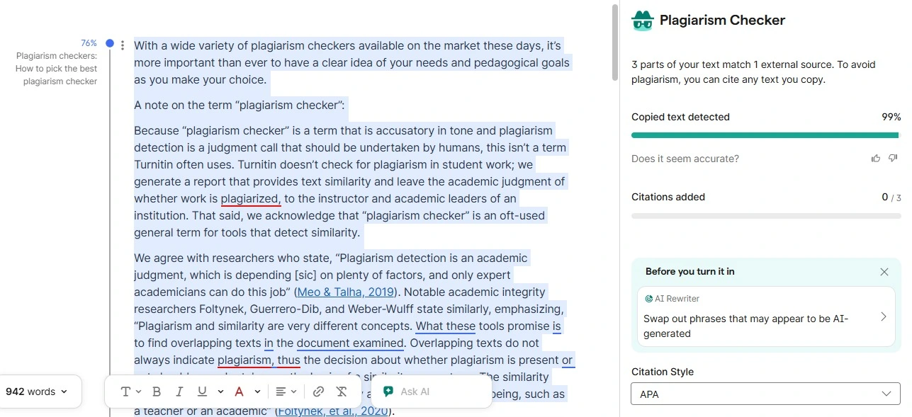
Task: Give thumbs down for detection accuracy
Action: point(893,159)
